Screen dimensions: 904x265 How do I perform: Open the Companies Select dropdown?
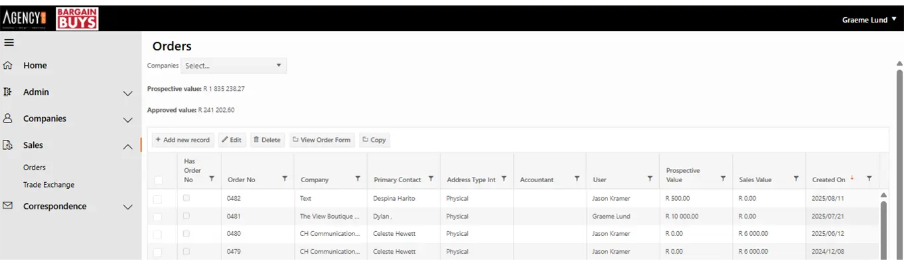pyautogui.click(x=233, y=66)
